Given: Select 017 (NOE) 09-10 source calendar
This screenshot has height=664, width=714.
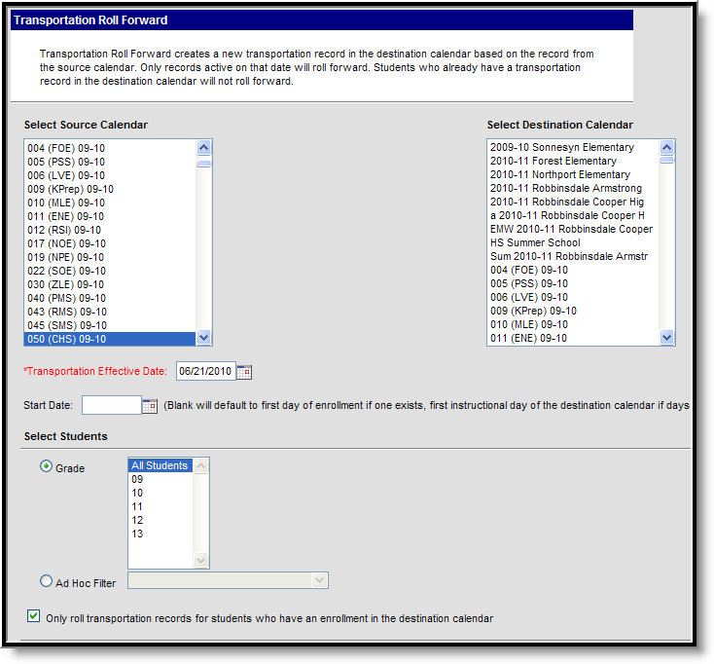Looking at the screenshot, I should click(110, 243).
